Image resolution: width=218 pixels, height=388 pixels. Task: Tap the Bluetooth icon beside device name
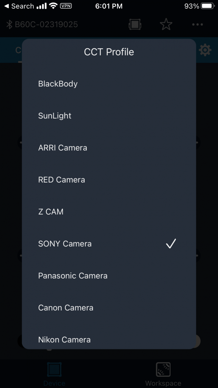[x=10, y=24]
